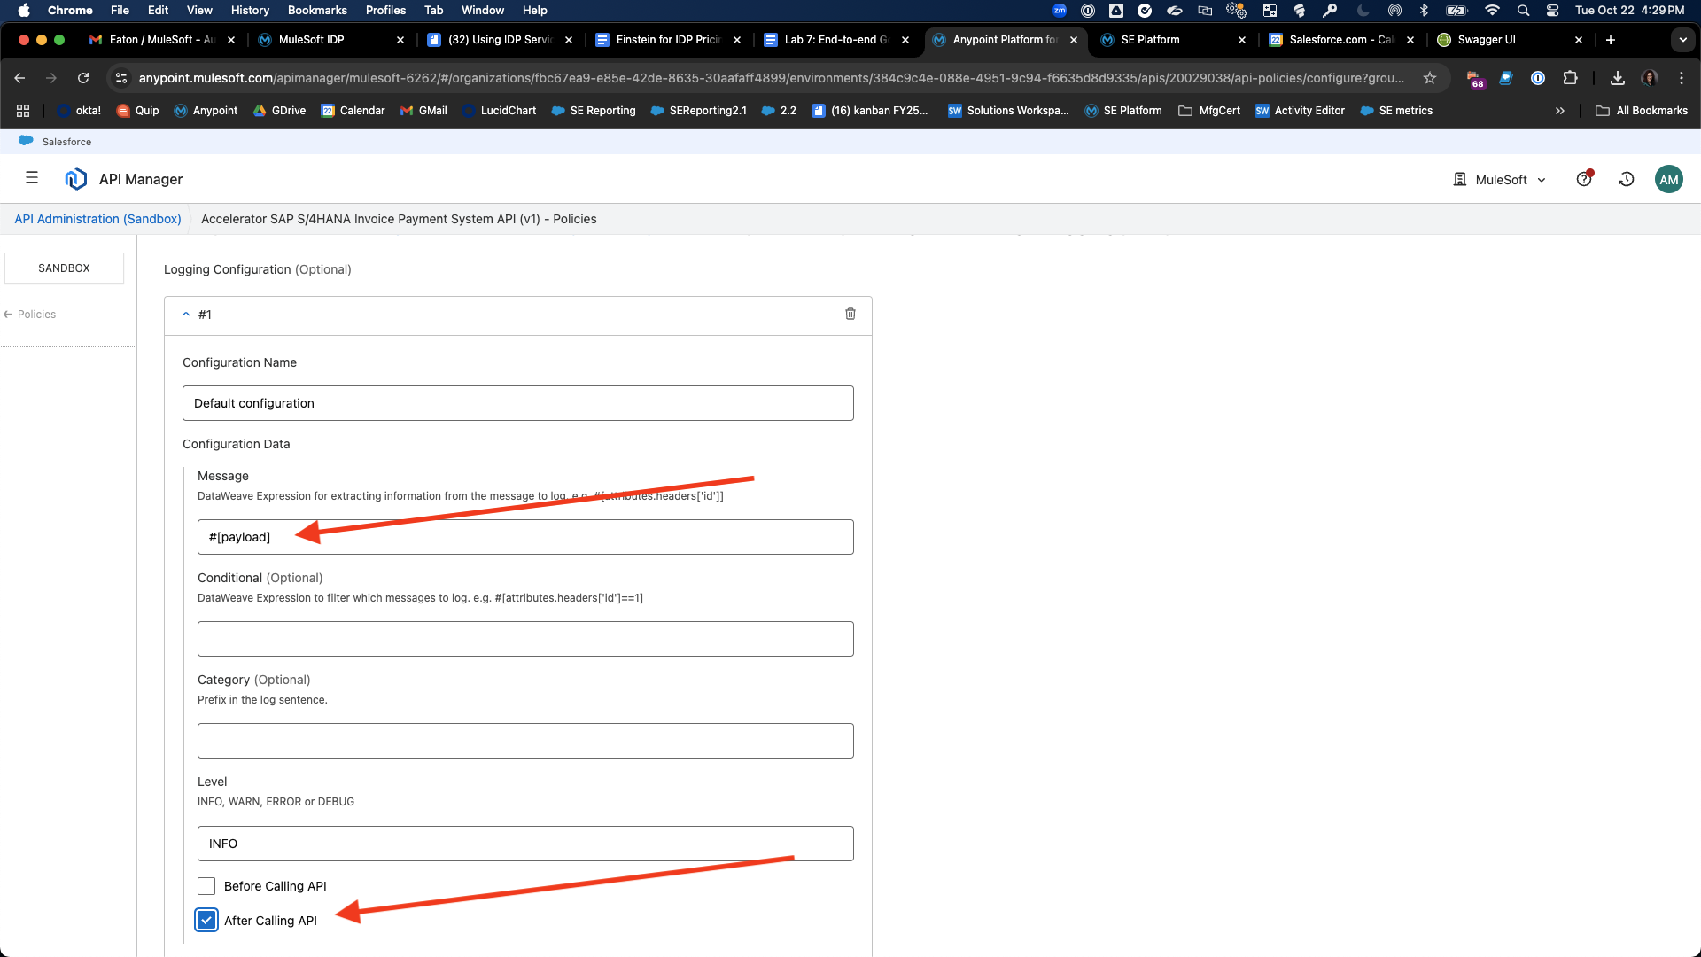Image resolution: width=1701 pixels, height=957 pixels.
Task: Uncheck the After Calling API checkbox
Action: 206,920
